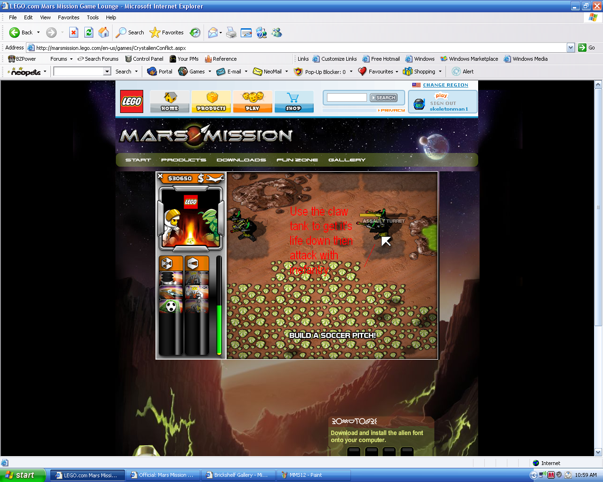Open the Mars Mission Gallery tab
The image size is (603, 482).
[x=347, y=160]
